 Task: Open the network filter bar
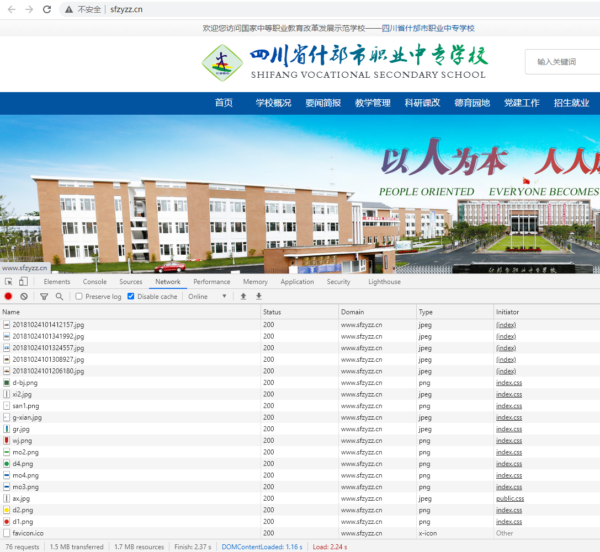click(44, 297)
